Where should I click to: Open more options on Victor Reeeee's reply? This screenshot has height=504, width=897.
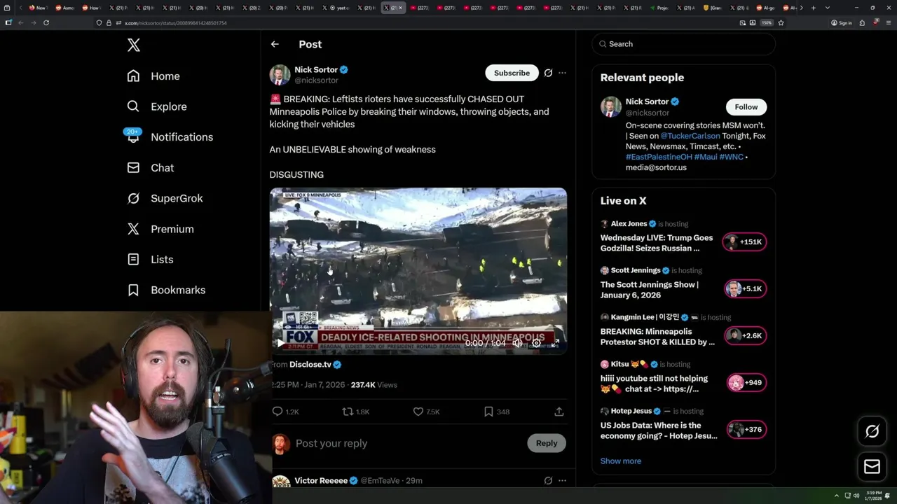coord(562,481)
